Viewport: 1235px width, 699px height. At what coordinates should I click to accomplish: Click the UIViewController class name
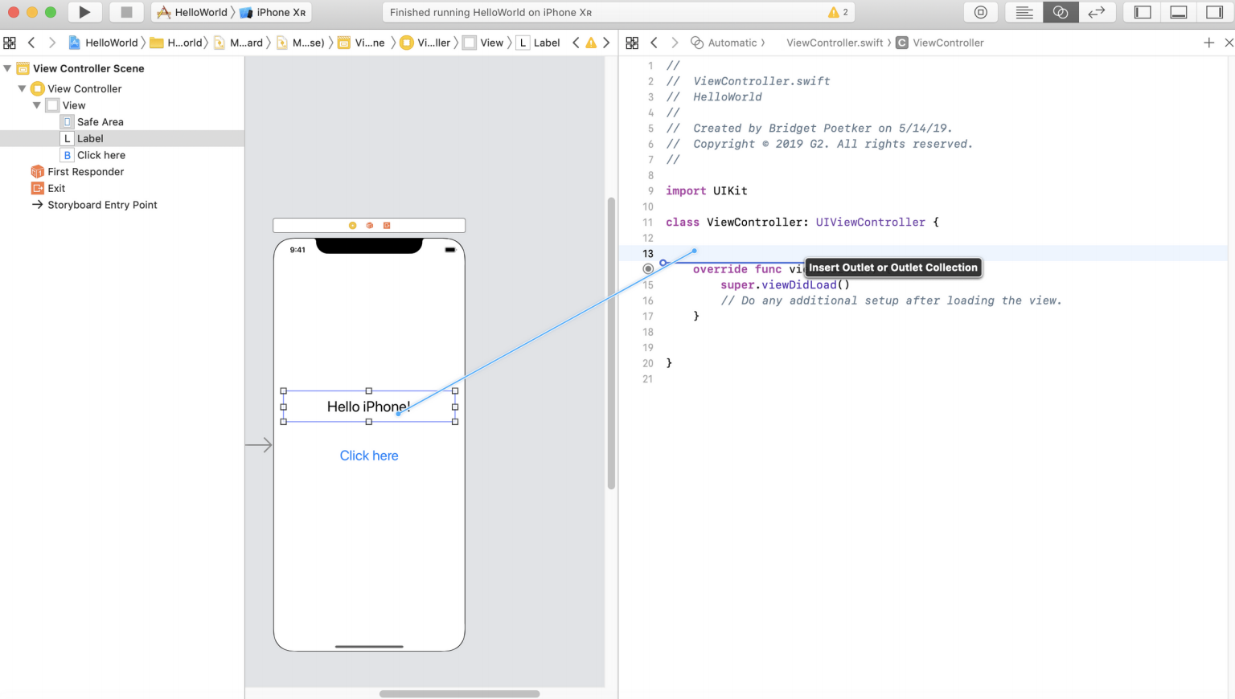pos(871,223)
